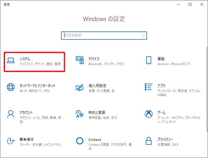Click the magnifier icon in the search box

(x=143, y=35)
